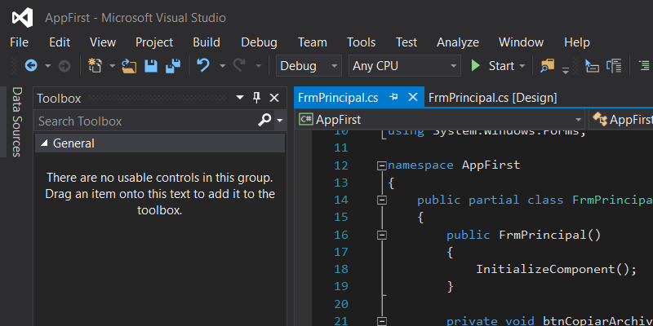Viewport: 653px width, 326px height.
Task: Click the Navigate Backward arrow icon
Action: (31, 66)
